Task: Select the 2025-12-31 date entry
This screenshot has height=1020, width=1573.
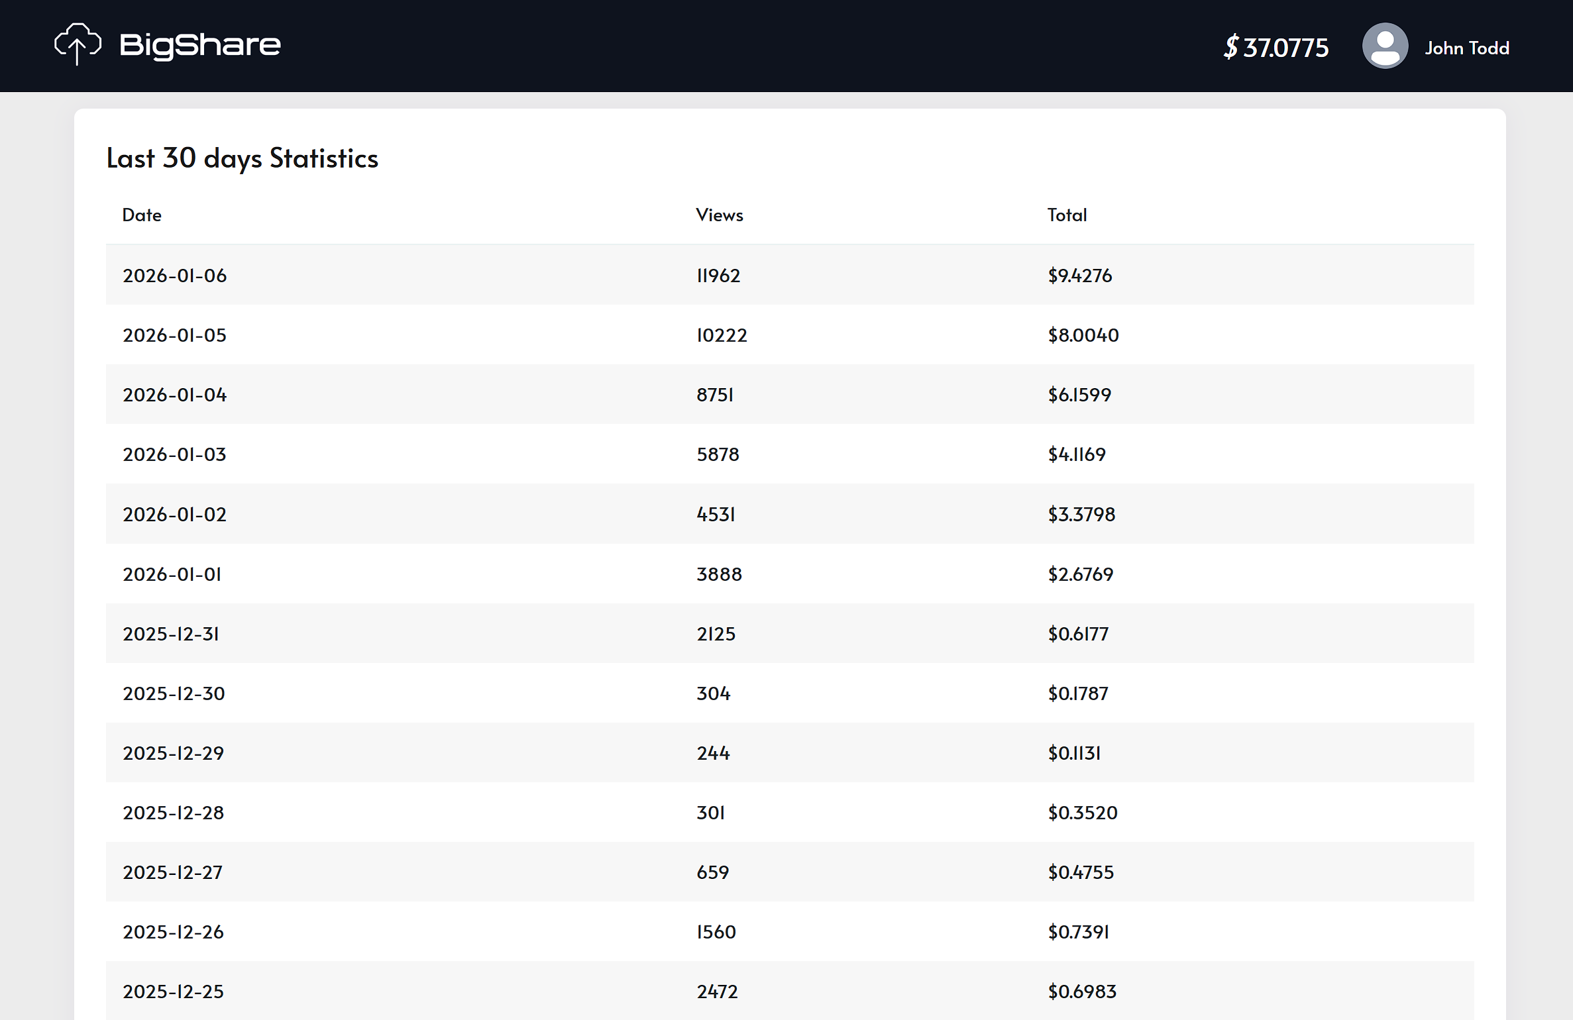Action: pos(170,634)
